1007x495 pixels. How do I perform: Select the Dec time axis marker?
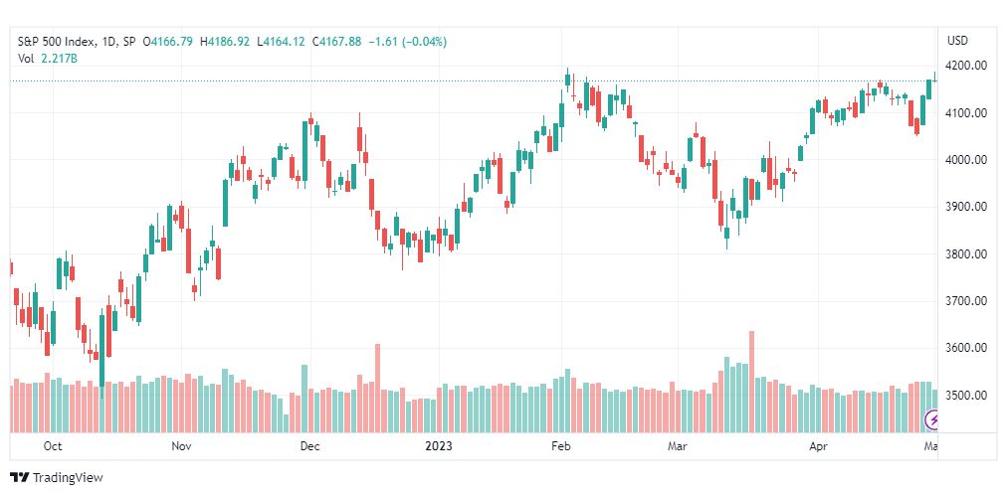pos(310,445)
